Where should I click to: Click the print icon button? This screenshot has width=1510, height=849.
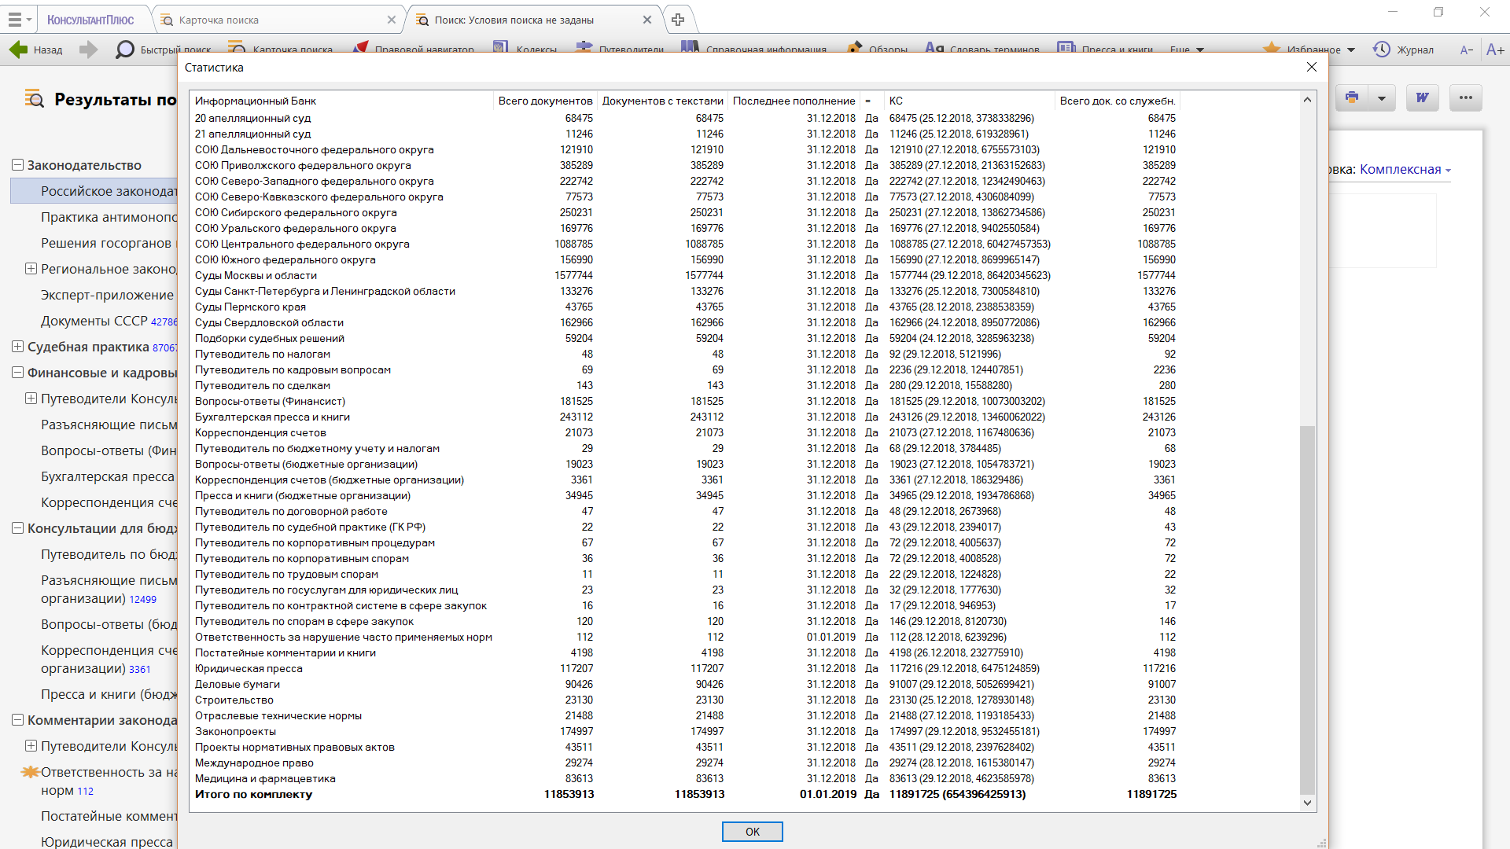(1351, 97)
